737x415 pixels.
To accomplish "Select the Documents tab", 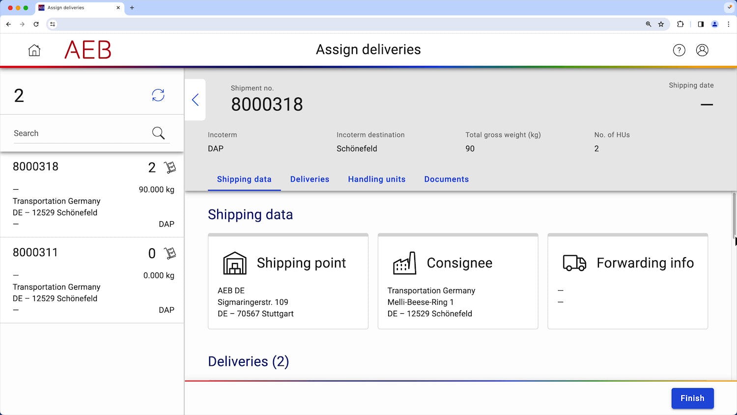I will [x=446, y=179].
